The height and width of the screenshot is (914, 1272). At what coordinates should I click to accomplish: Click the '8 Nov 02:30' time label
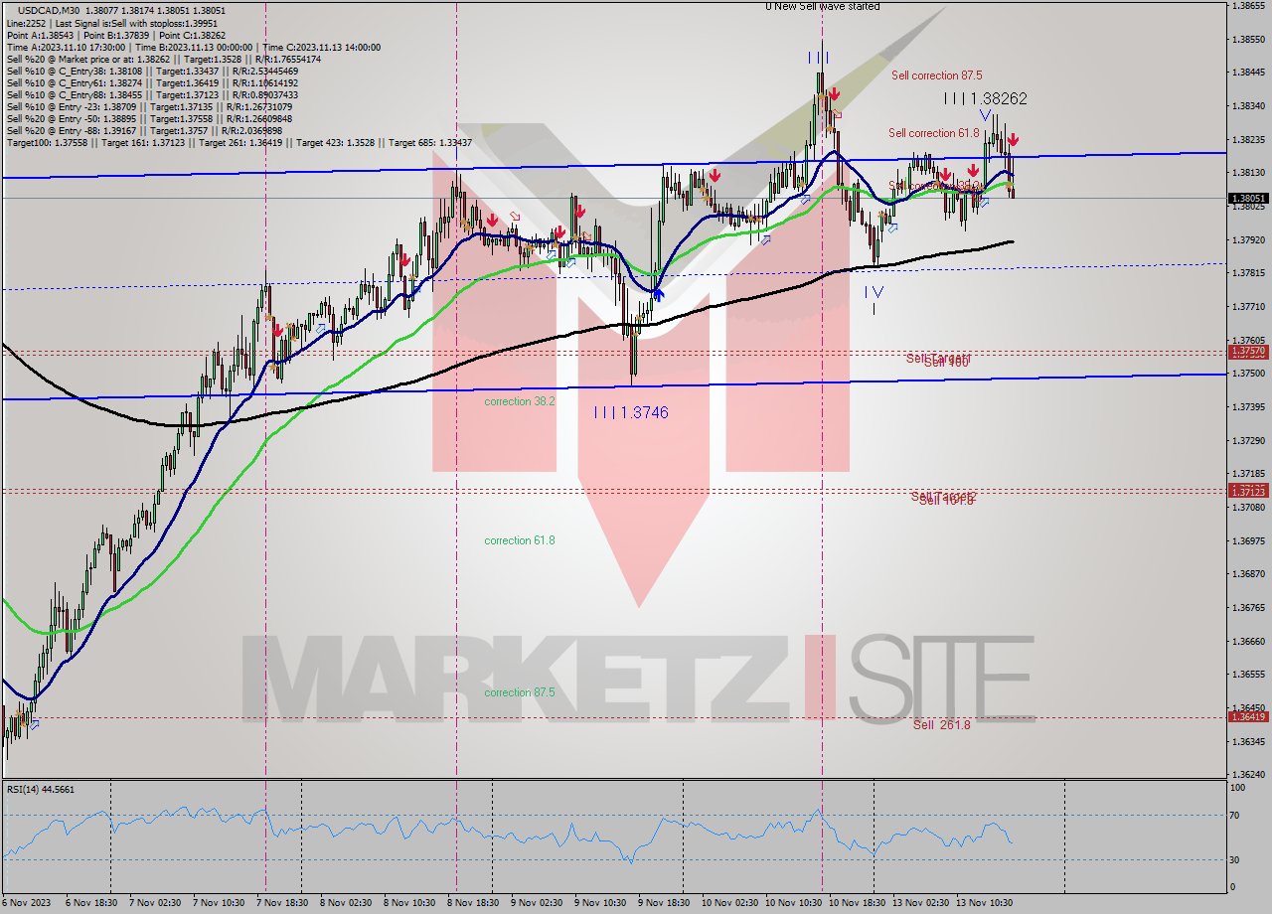[344, 903]
